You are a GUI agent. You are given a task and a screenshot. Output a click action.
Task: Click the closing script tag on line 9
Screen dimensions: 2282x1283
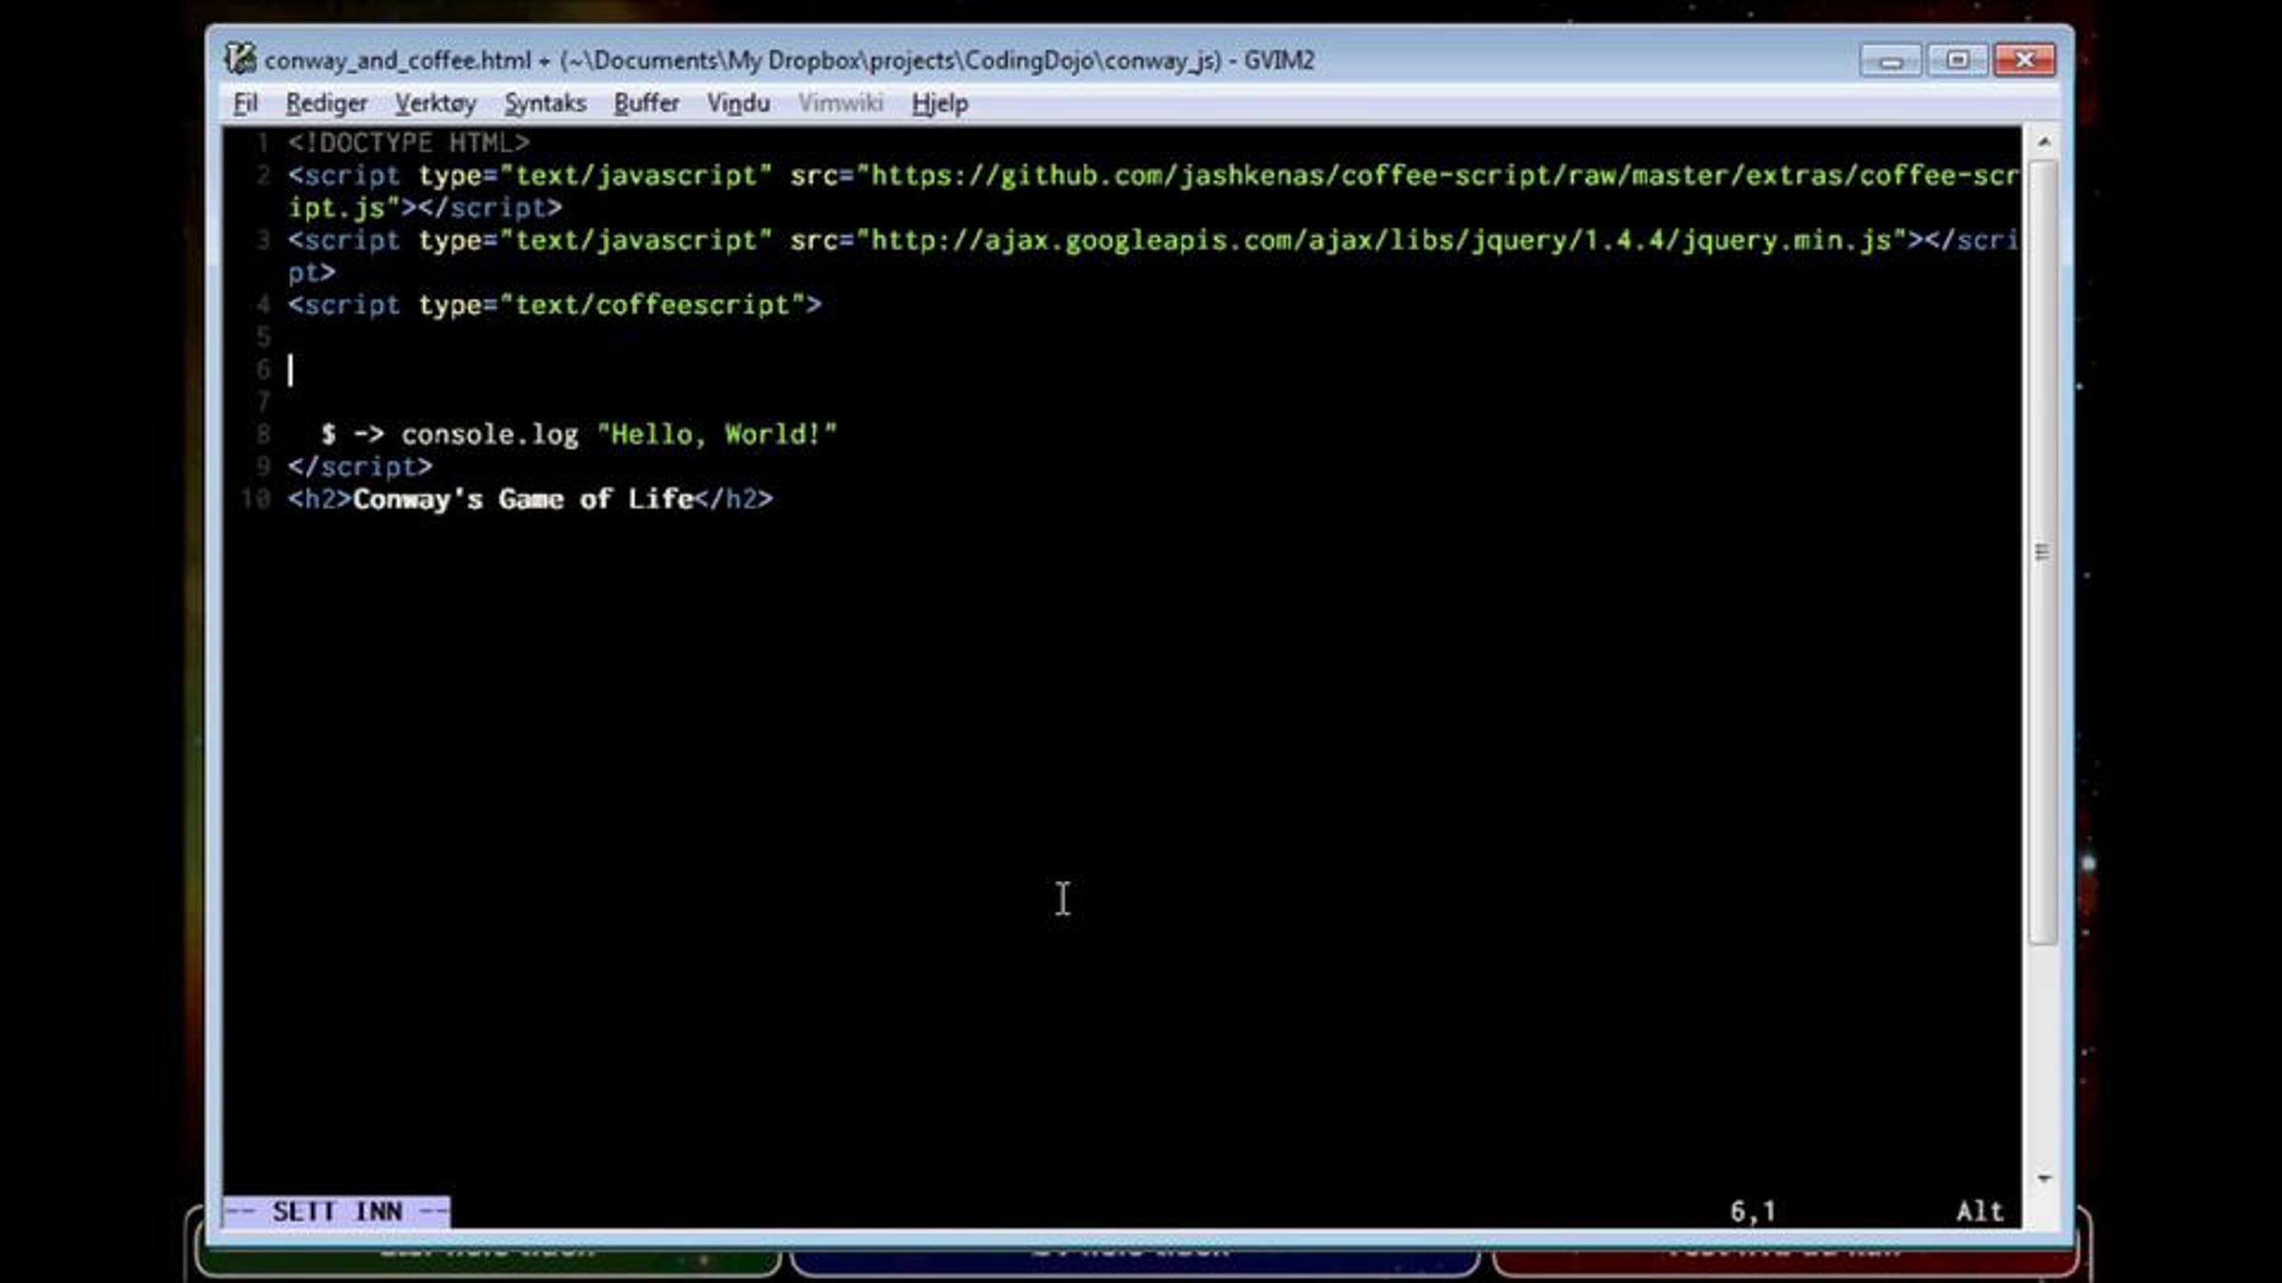[x=360, y=467]
